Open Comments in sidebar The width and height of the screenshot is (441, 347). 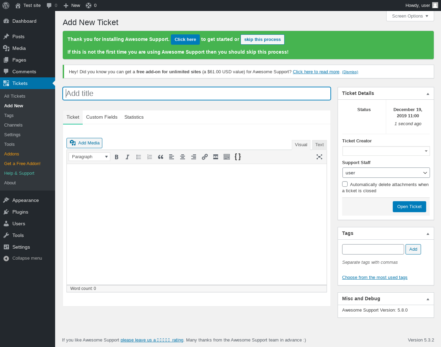[28, 72]
